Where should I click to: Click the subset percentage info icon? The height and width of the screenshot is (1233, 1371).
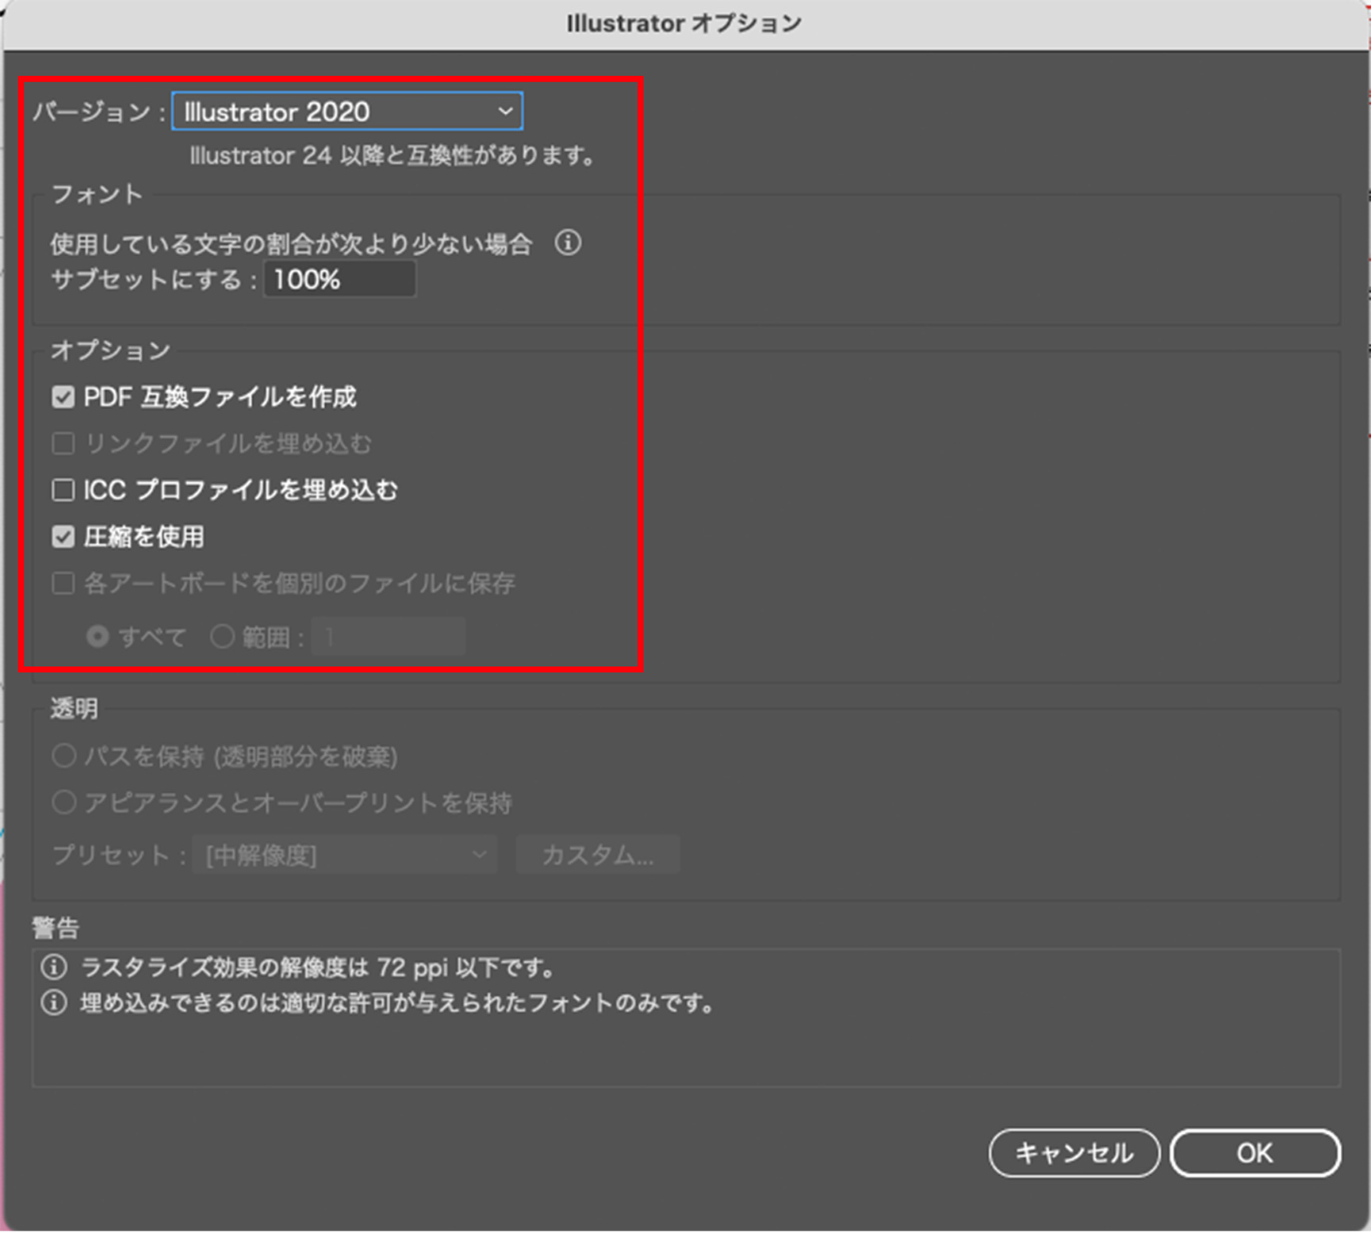click(569, 243)
